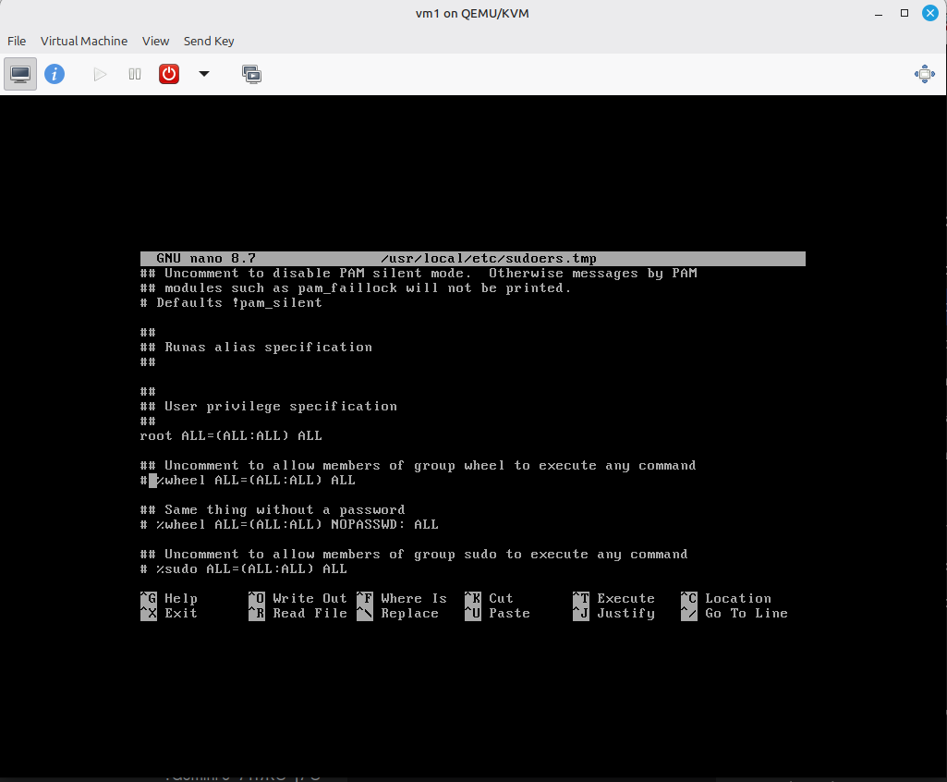
Task: Maximize the vm1 window
Action: (x=905, y=13)
